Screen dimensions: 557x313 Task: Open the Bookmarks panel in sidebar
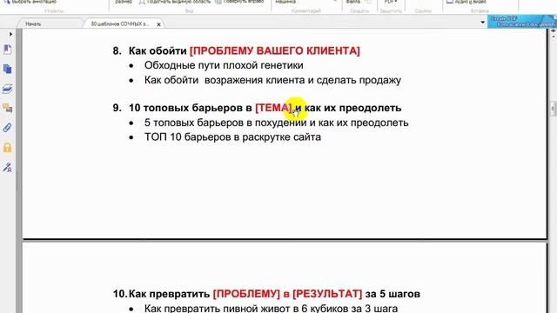click(x=8, y=50)
